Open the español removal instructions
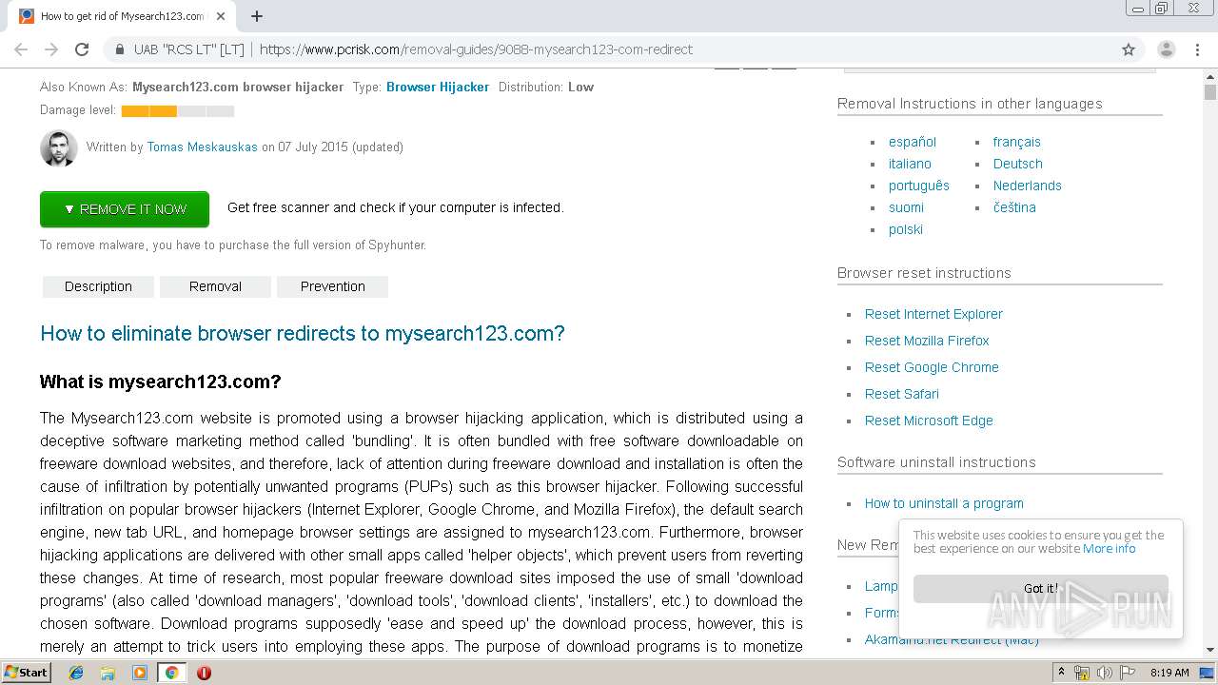The height and width of the screenshot is (685, 1218). 913,142
